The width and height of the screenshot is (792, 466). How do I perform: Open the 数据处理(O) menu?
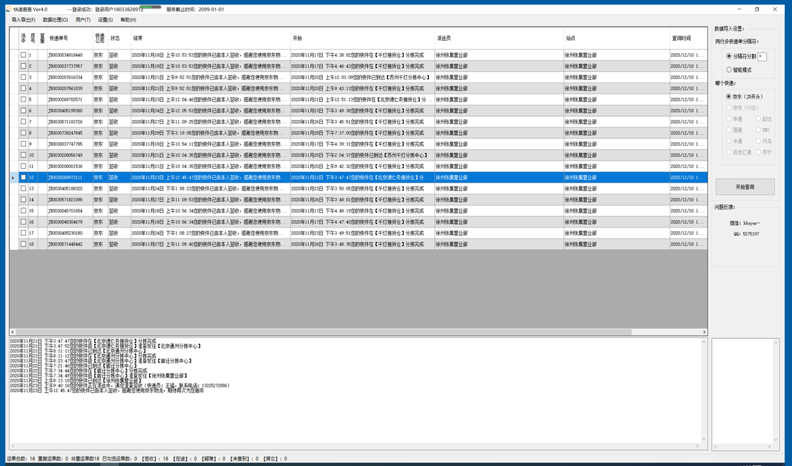55,20
